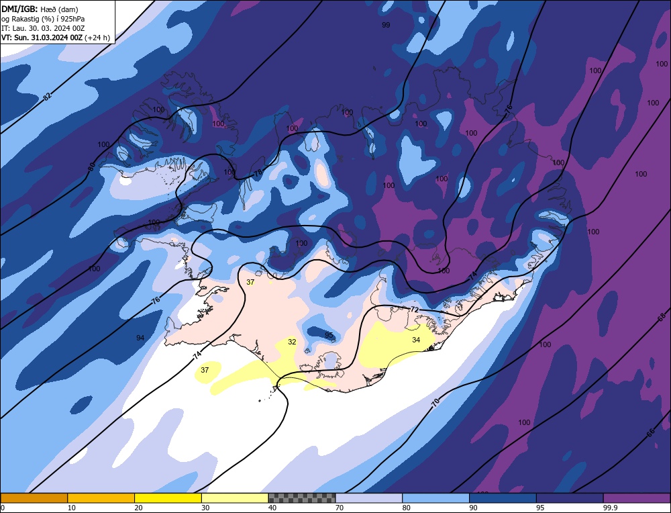The image size is (671, 513).
Task: Click the legend tick label '10'
Action: [x=72, y=508]
